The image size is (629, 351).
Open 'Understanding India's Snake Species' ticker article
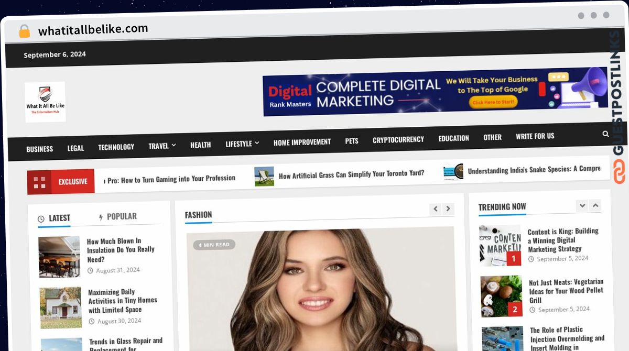tap(534, 170)
